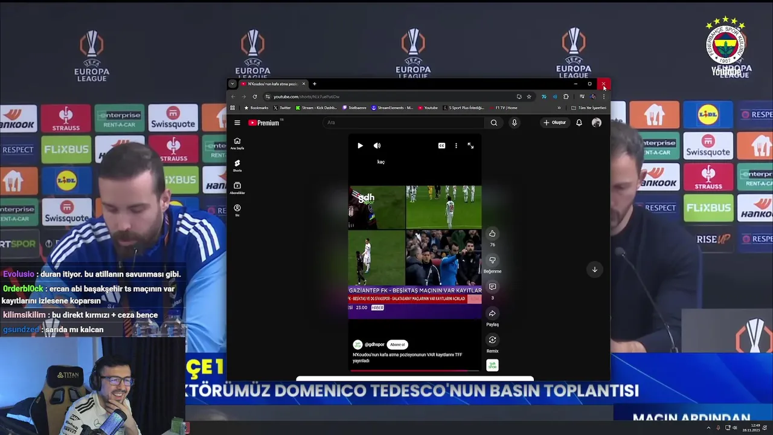This screenshot has width=773, height=435.
Task: Select the N'Koudou'nun kafa atma tab
Action: click(x=274, y=84)
